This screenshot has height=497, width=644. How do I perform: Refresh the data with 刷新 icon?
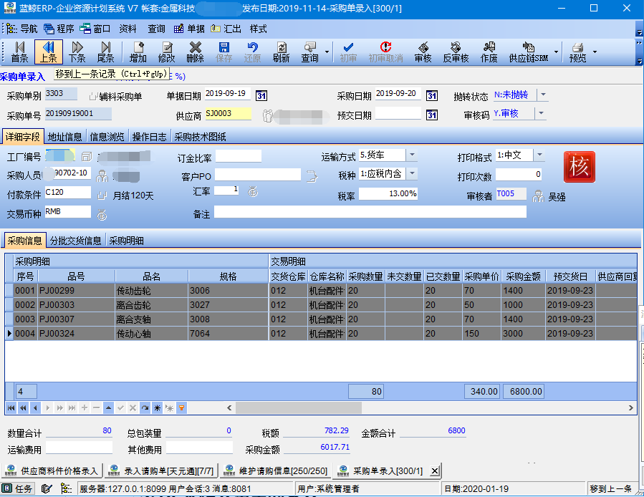pyautogui.click(x=281, y=52)
